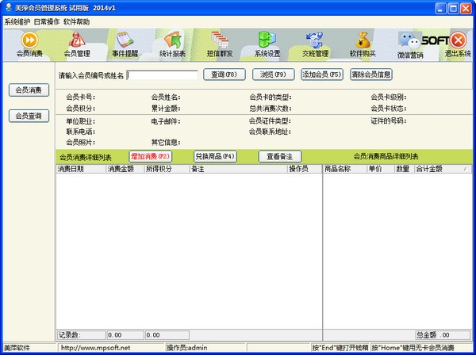The height and width of the screenshot is (355, 476).
Task: Sort by 合计金额 column header
Action: pos(443,169)
